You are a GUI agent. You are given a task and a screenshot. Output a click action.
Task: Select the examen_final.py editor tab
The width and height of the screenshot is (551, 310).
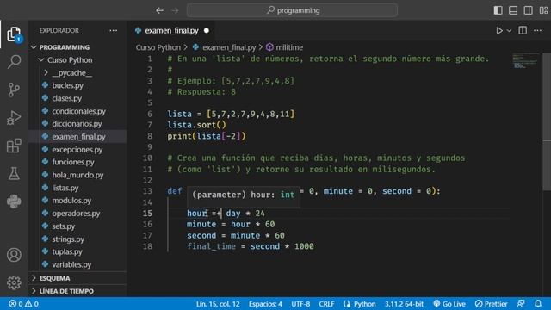[171, 31]
